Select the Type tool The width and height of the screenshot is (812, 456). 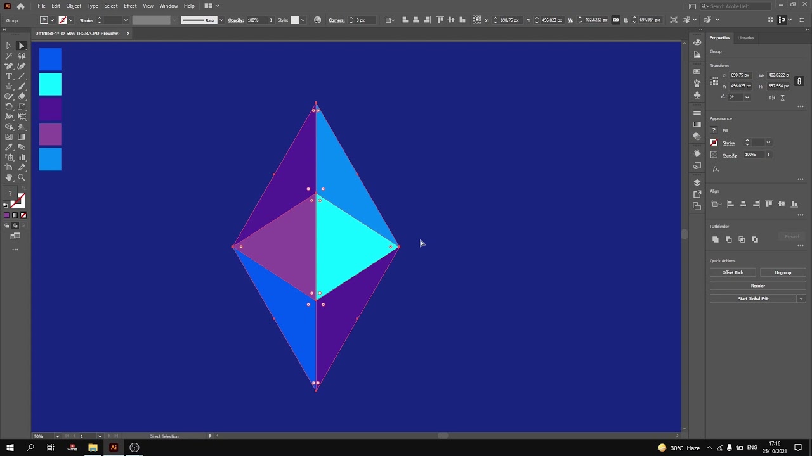click(x=9, y=76)
